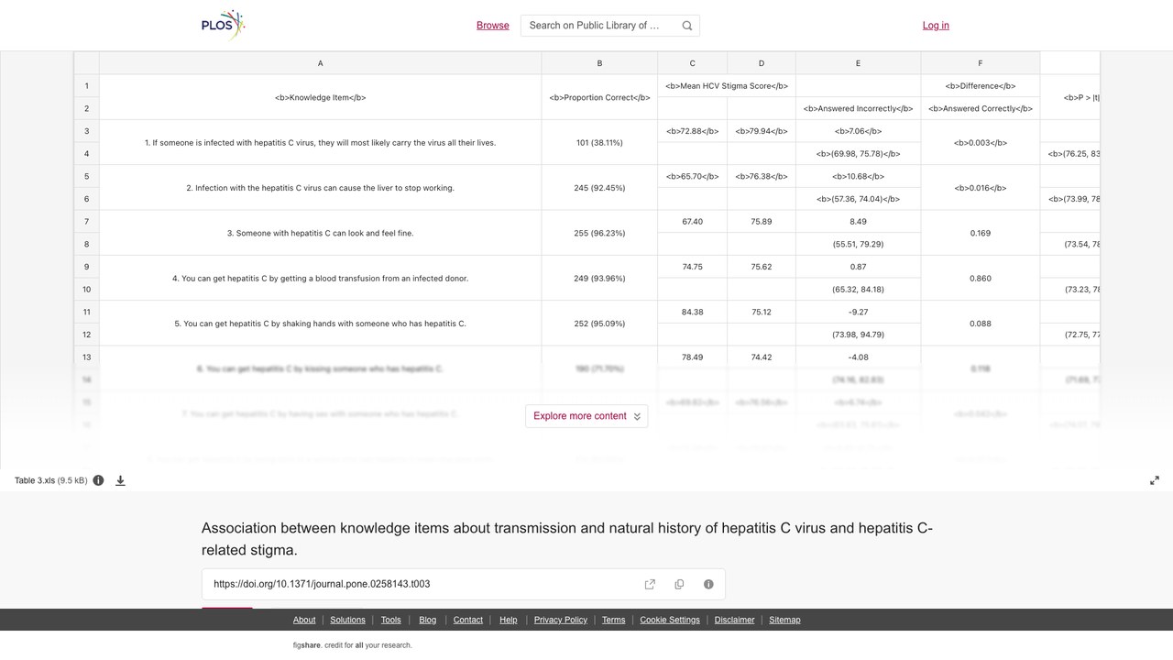This screenshot has width=1173, height=660.
Task: Focus the Search on Public Library field
Action: (600, 26)
